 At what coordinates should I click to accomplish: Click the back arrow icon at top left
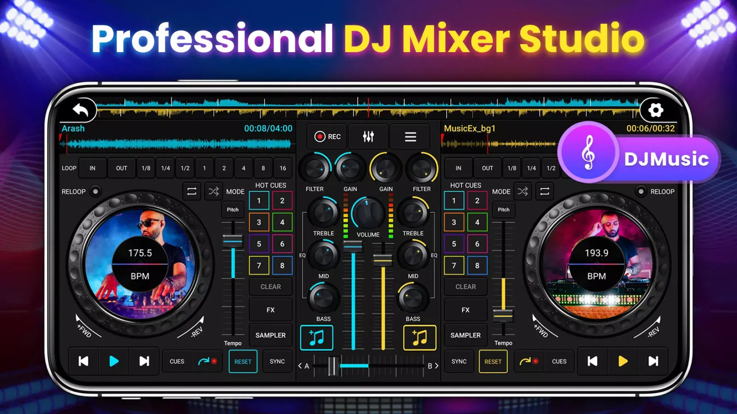pyautogui.click(x=80, y=109)
